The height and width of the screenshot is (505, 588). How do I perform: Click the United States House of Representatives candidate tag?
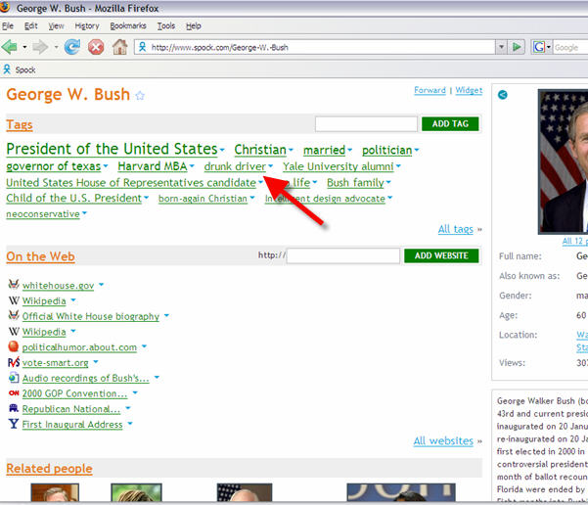131,183
